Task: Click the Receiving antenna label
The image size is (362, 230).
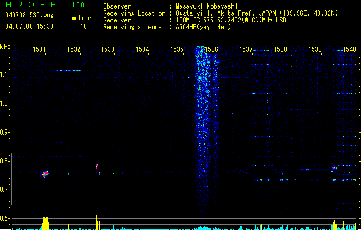Action: 132,27
